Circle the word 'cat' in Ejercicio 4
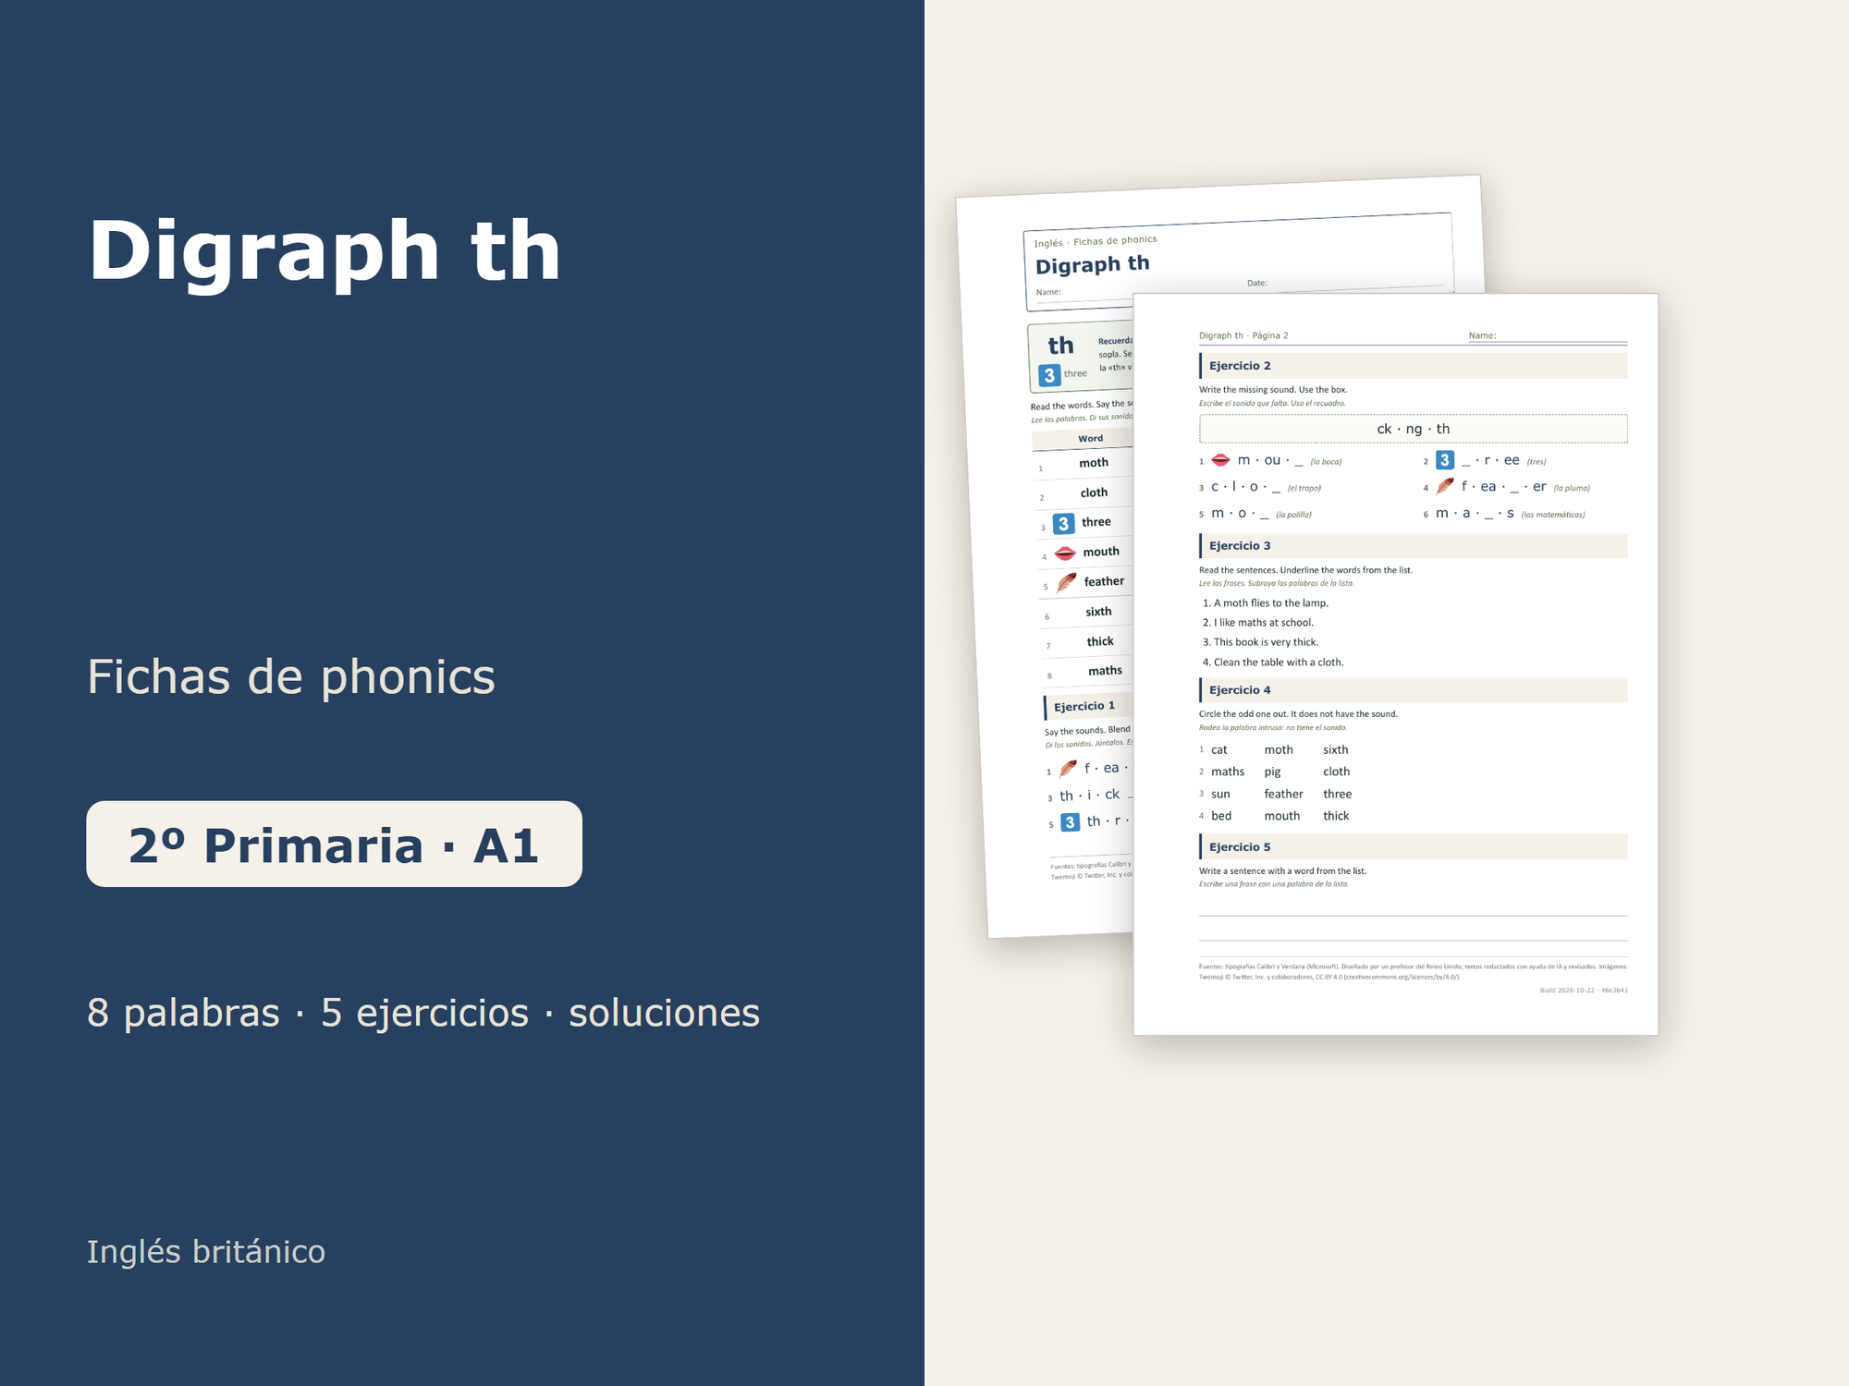Screen dimensions: 1849x1386 pyautogui.click(x=1219, y=750)
